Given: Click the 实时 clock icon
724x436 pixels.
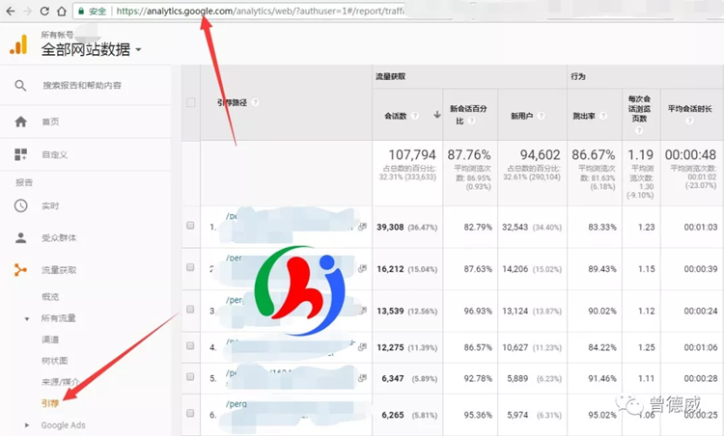Looking at the screenshot, I should (21, 205).
